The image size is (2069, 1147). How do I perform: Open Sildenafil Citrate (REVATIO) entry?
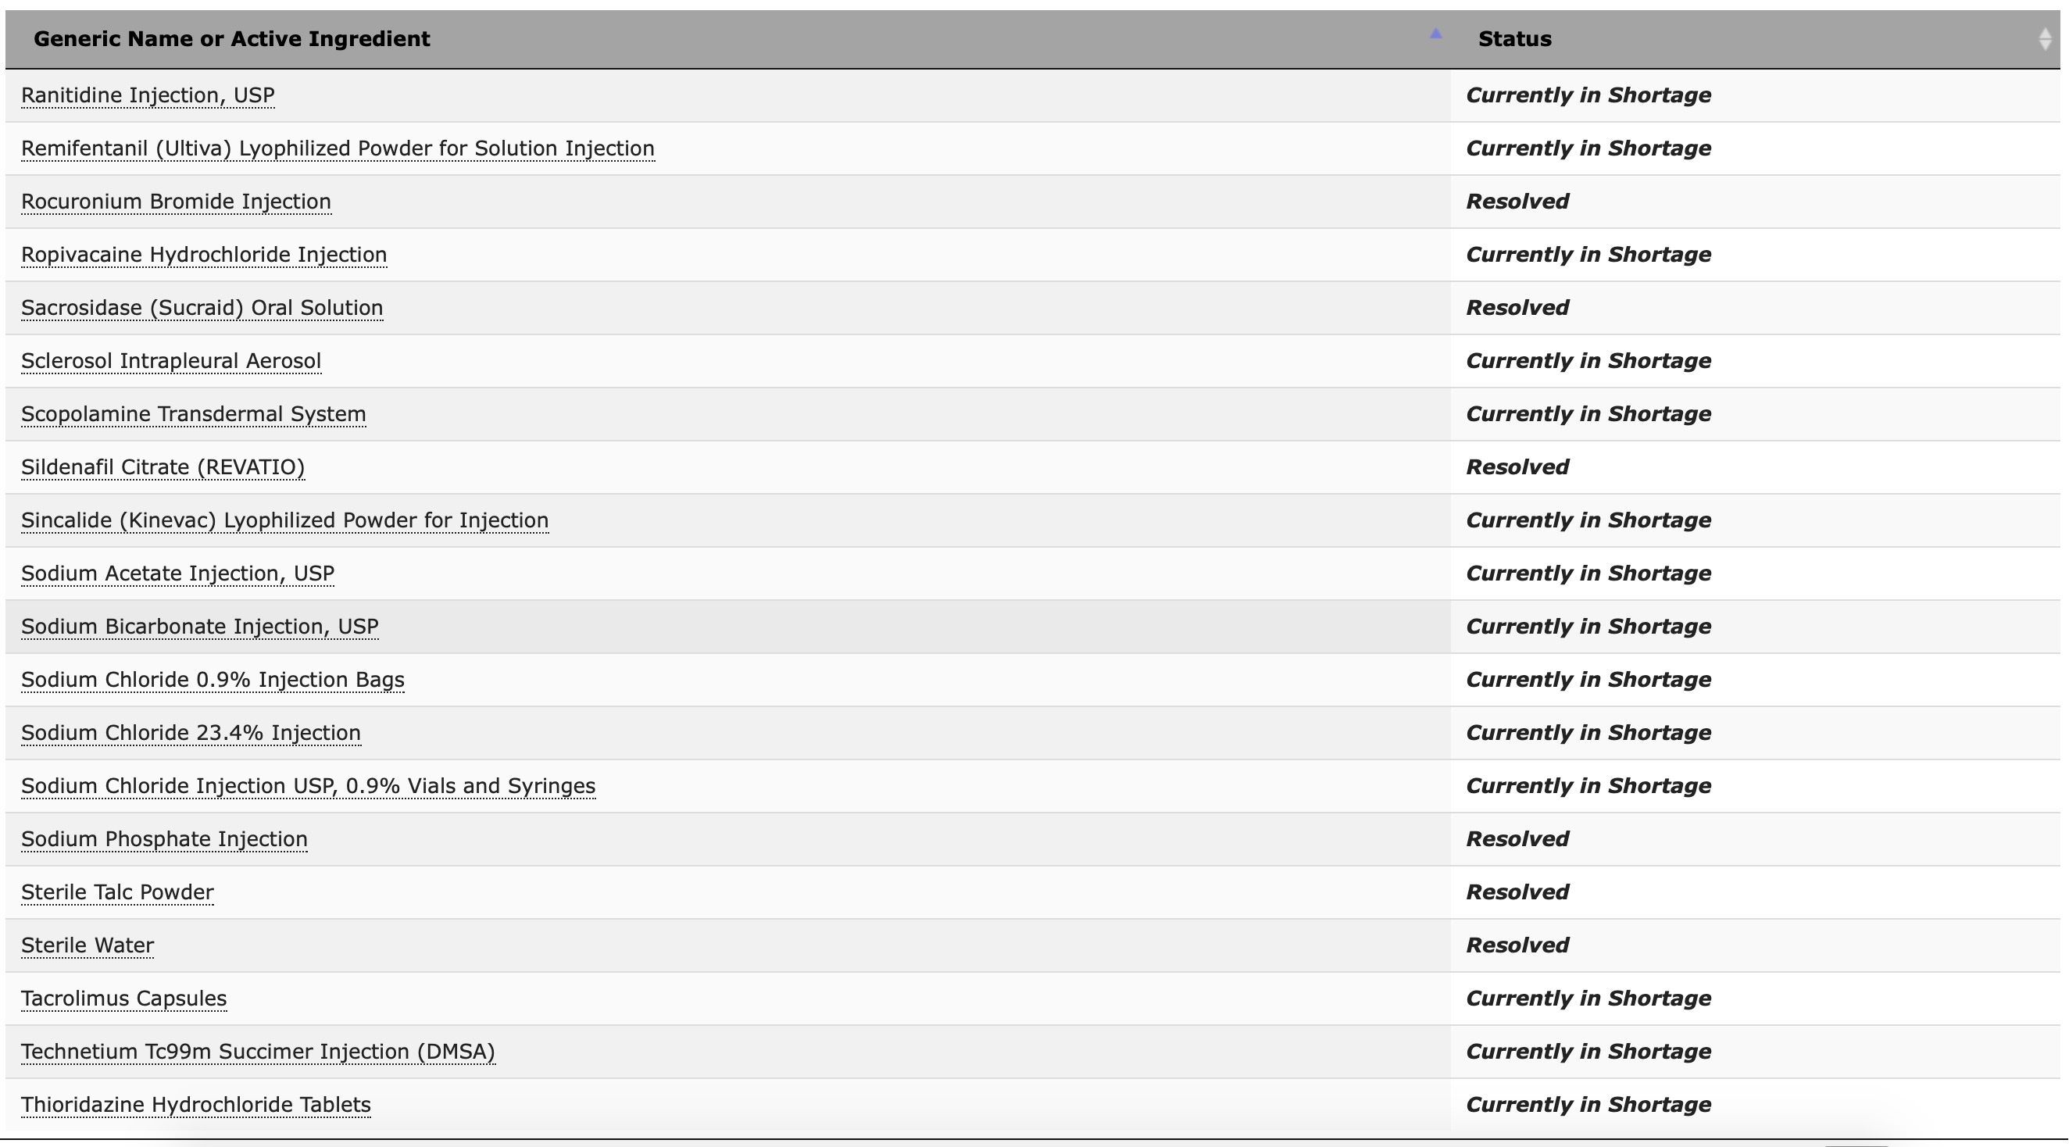(x=163, y=466)
